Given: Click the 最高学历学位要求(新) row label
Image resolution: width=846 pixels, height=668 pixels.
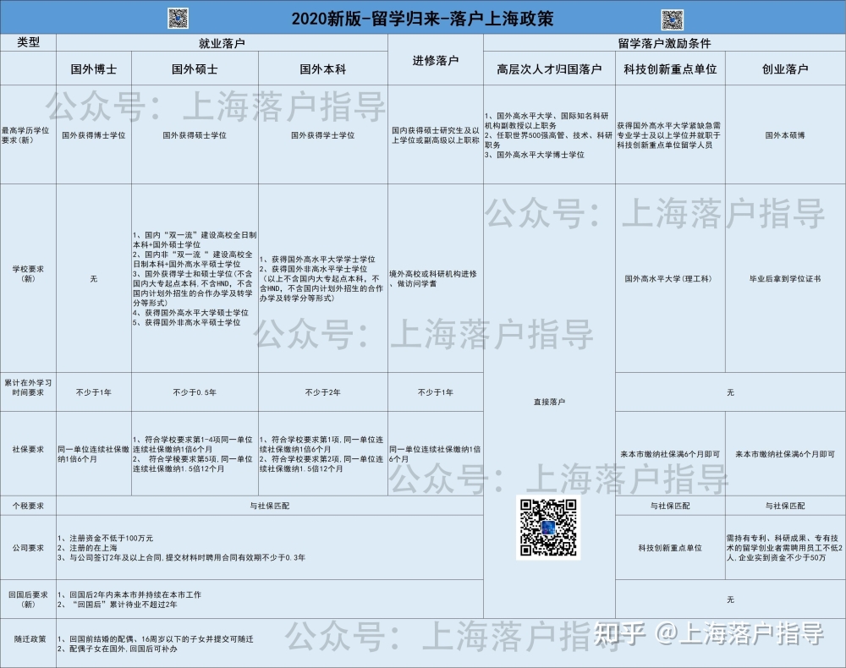Looking at the screenshot, I should click(28, 134).
